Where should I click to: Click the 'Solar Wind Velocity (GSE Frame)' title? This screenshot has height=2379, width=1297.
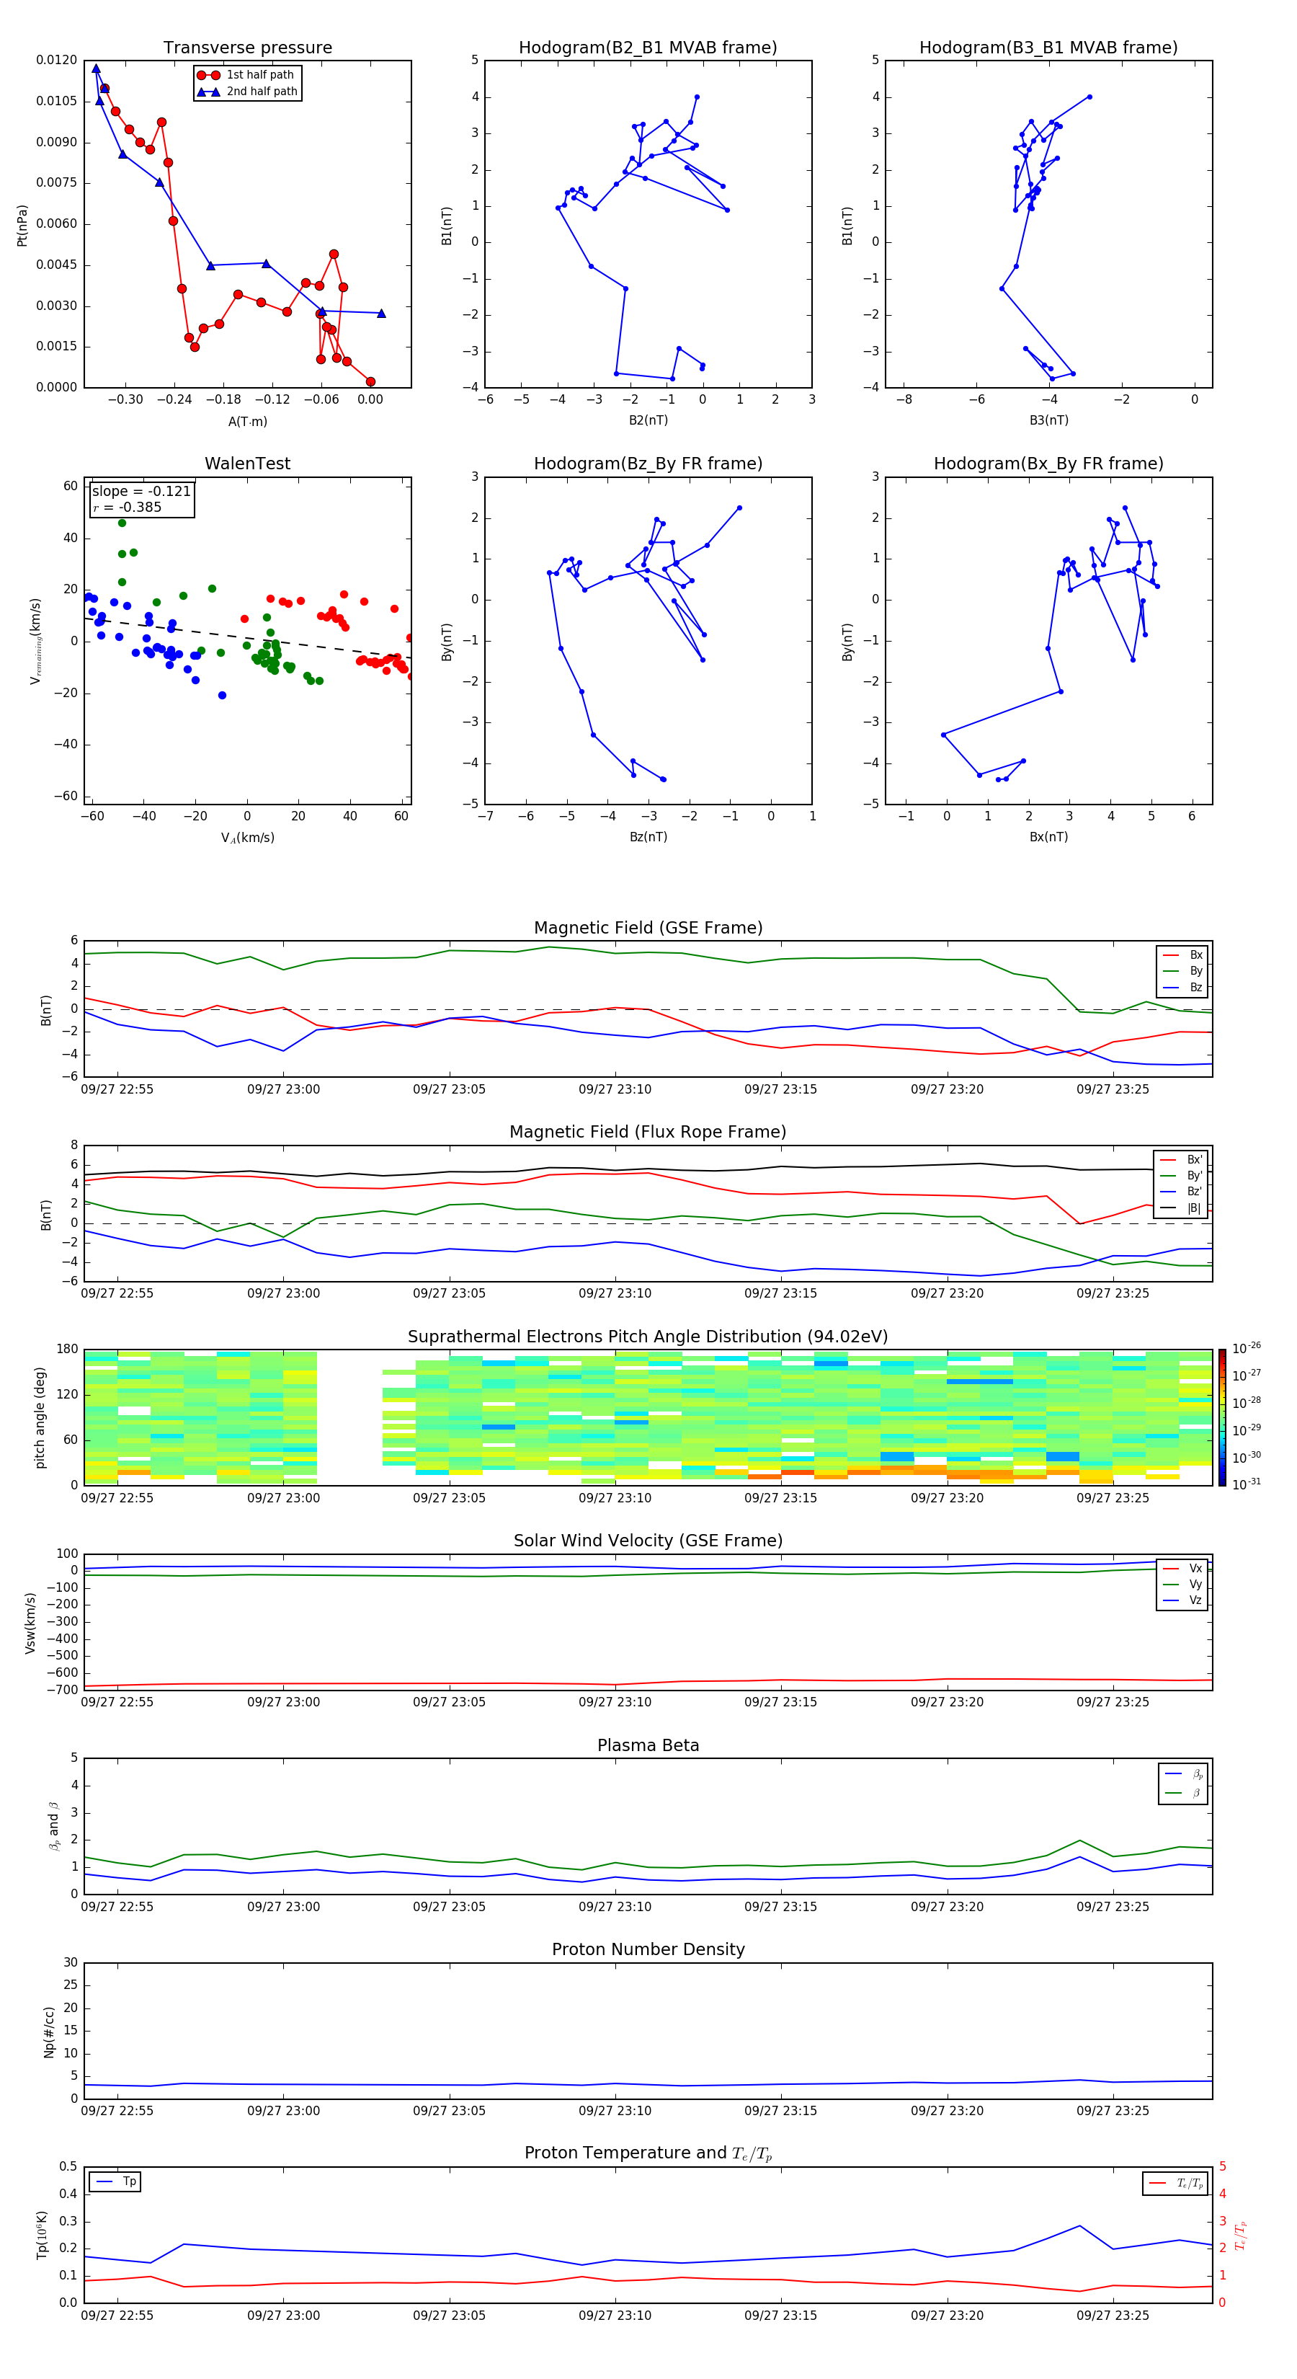coord(648,1541)
